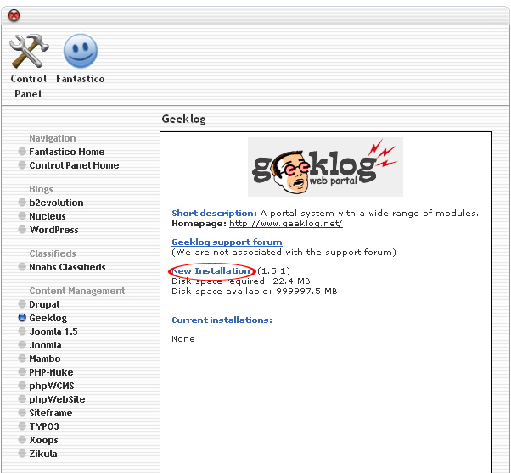The width and height of the screenshot is (511, 473).
Task: Click the Geeklog page title text
Action: pyautogui.click(x=184, y=120)
